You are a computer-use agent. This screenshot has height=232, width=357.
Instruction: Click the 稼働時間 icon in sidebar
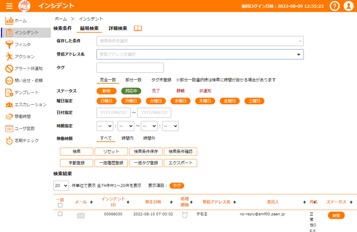[x=9, y=117]
